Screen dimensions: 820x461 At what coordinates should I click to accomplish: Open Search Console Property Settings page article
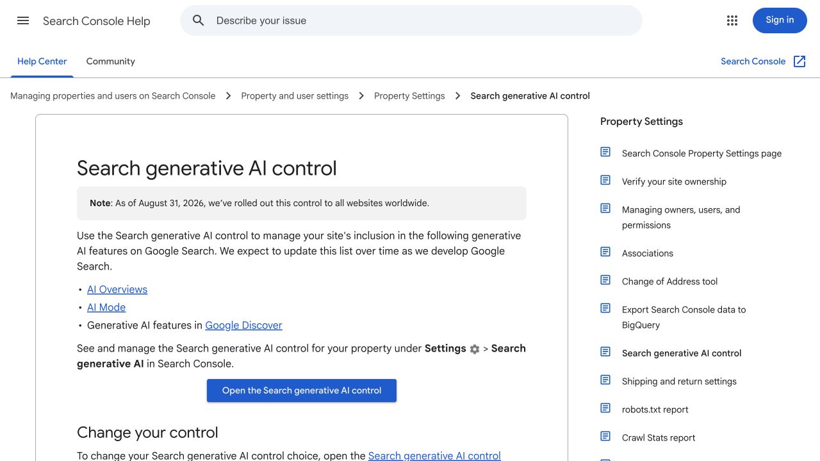click(701, 154)
